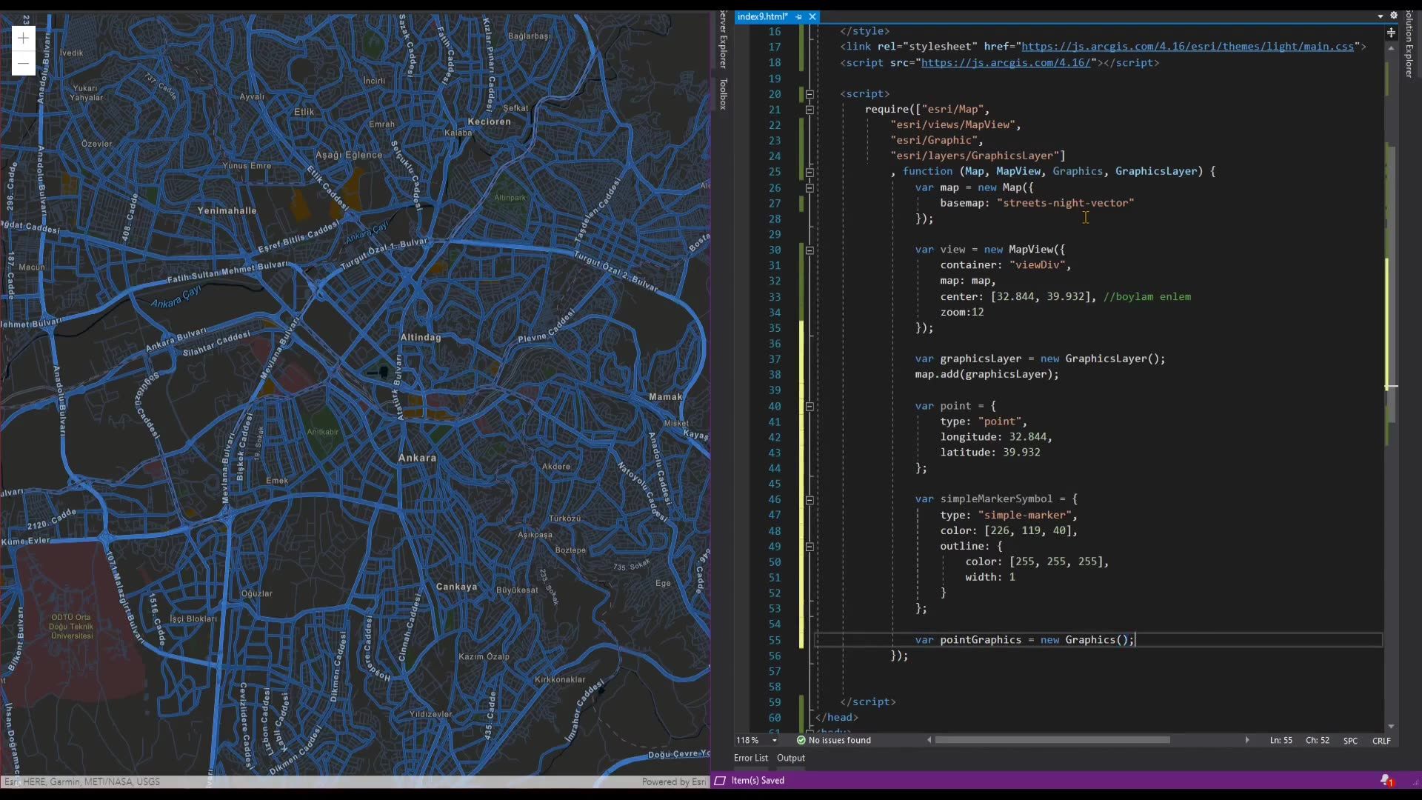Collapse the MapView definition on line 30
The width and height of the screenshot is (1422, 800).
810,250
